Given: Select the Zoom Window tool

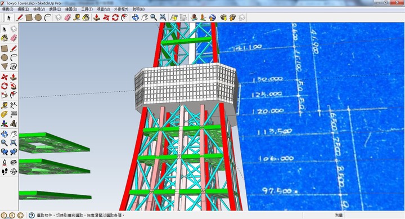Looking at the screenshot, I should click(13, 143).
